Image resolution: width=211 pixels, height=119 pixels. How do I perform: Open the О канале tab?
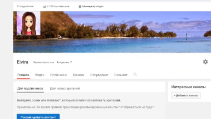pyautogui.click(x=121, y=75)
